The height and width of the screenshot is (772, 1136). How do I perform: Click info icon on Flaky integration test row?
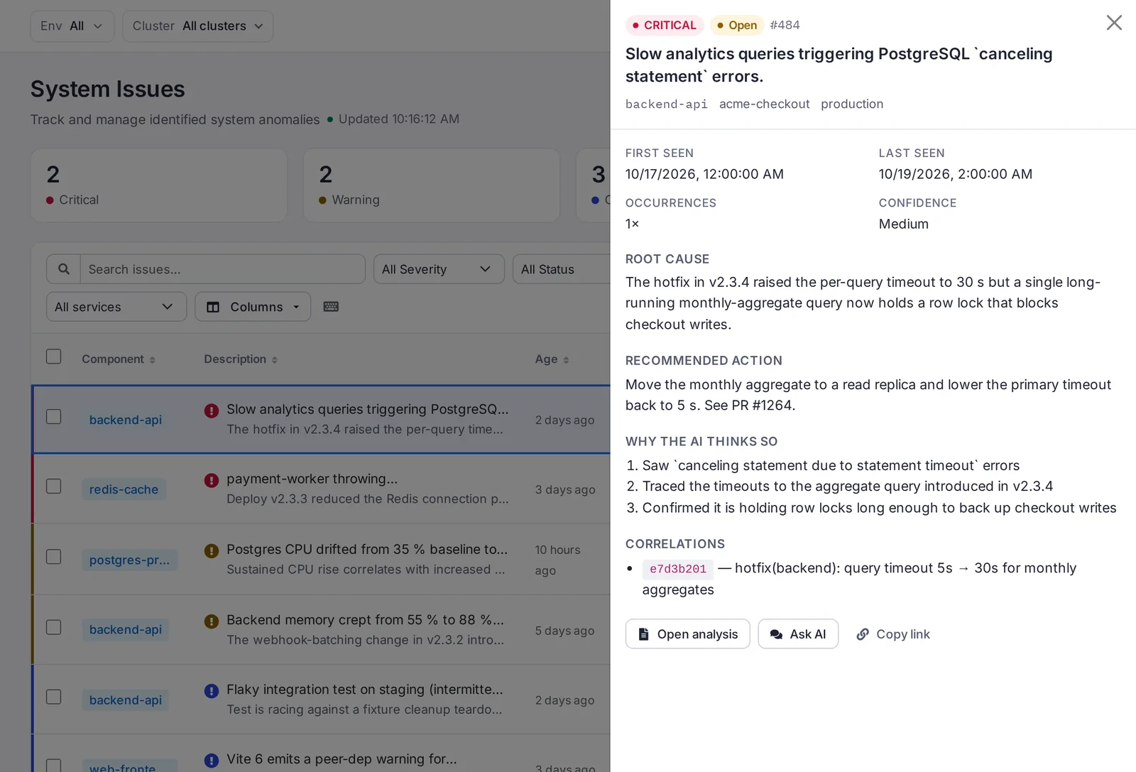(212, 691)
